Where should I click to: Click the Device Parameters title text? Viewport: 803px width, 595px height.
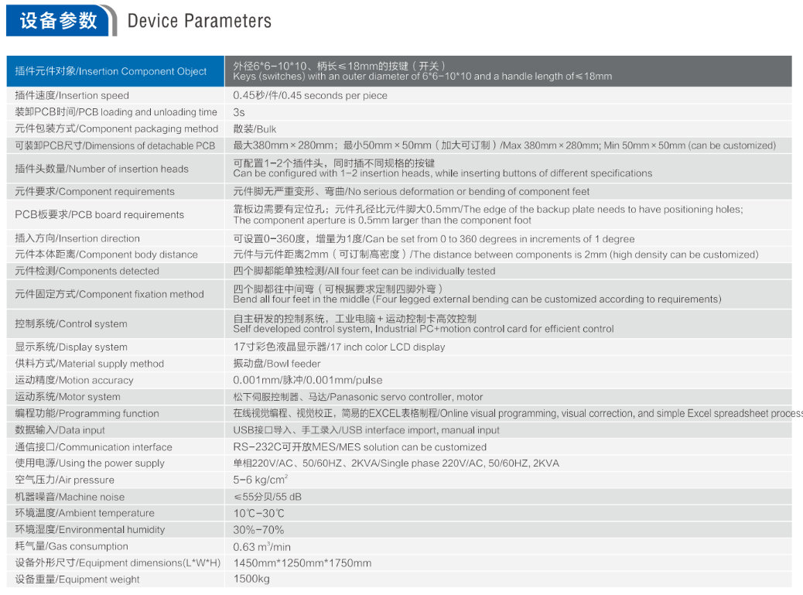coord(199,21)
